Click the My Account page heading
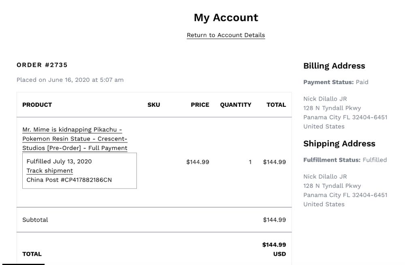This screenshot has height=265, width=405. click(226, 18)
